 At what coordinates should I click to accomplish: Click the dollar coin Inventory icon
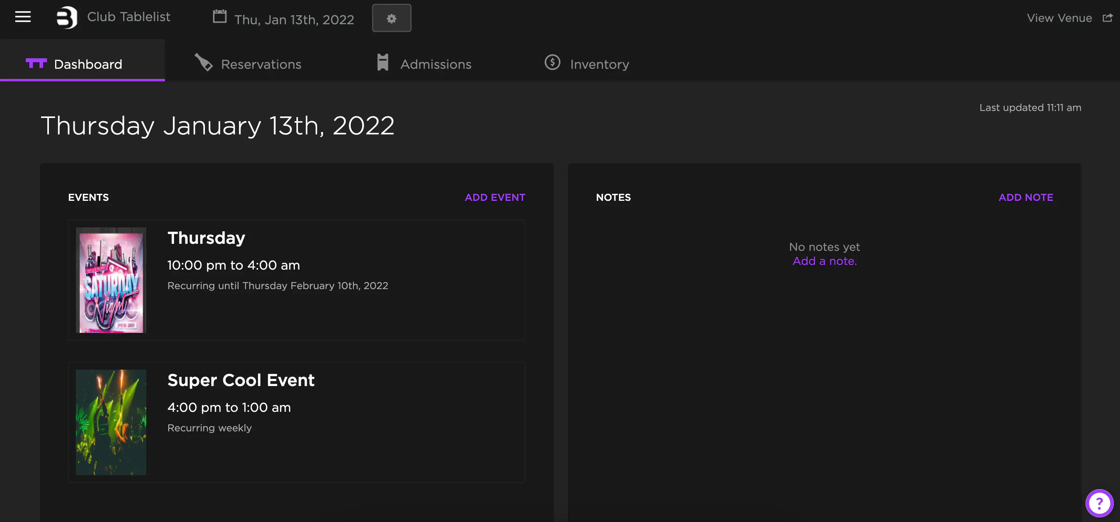552,63
